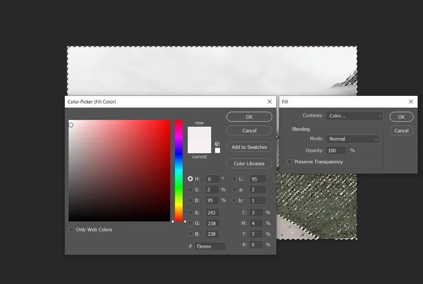Select the S saturation radio button
The height and width of the screenshot is (284, 423).
pos(190,189)
